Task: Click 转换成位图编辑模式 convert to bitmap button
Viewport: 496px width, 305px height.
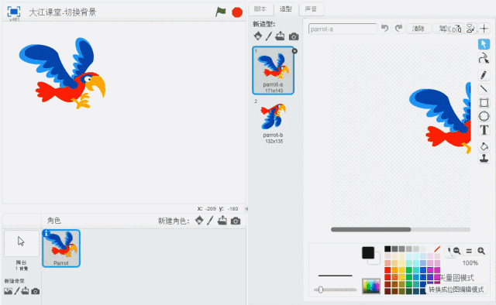Action: [x=456, y=290]
